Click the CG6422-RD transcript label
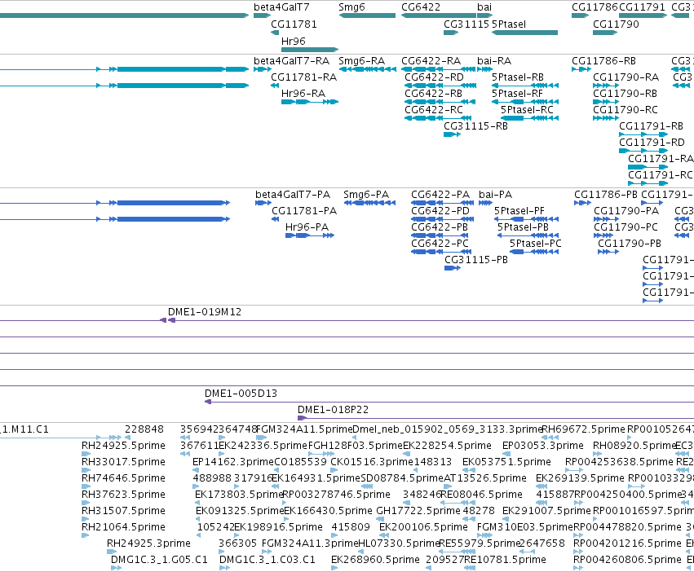 point(434,77)
